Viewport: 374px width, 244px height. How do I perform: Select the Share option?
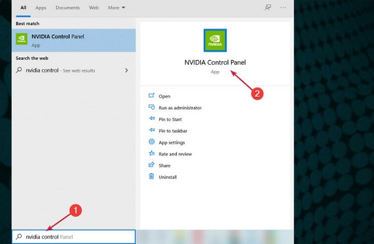[165, 166]
